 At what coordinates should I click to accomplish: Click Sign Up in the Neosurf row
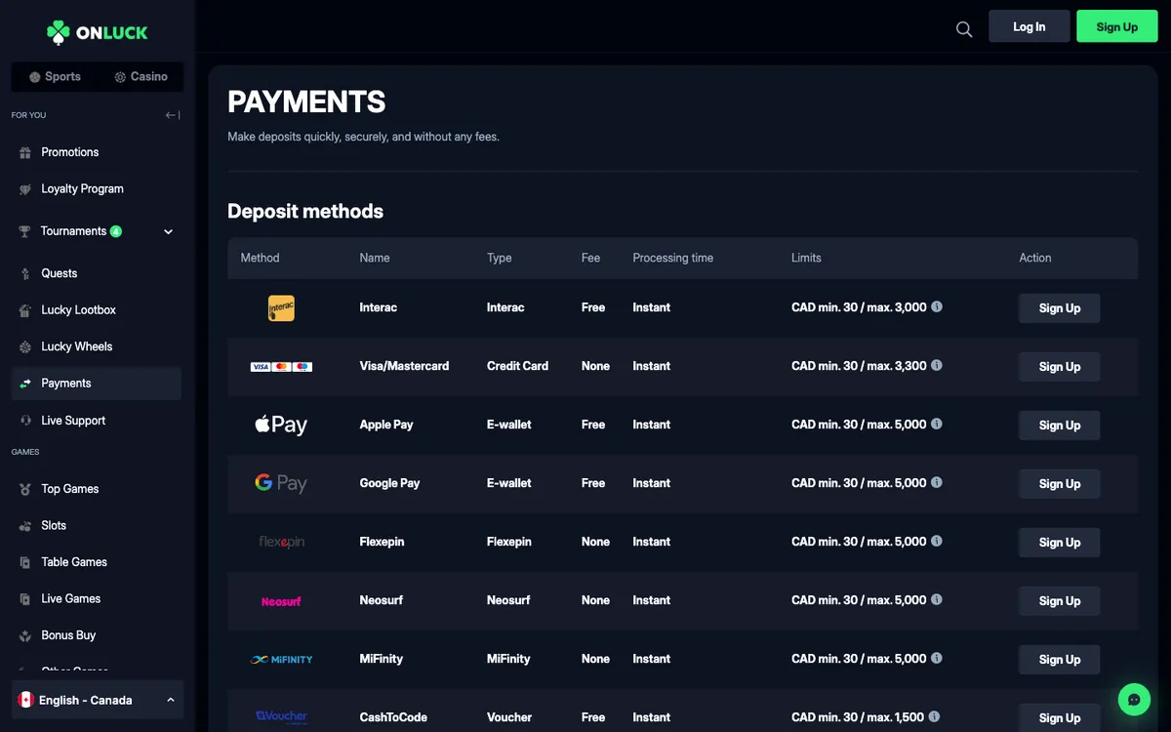tap(1059, 601)
